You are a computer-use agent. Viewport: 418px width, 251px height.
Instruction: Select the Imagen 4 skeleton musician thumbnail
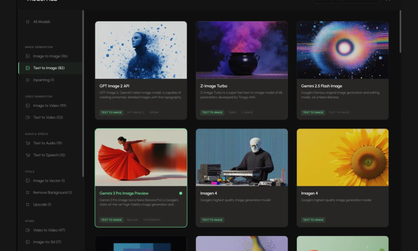coord(242,157)
